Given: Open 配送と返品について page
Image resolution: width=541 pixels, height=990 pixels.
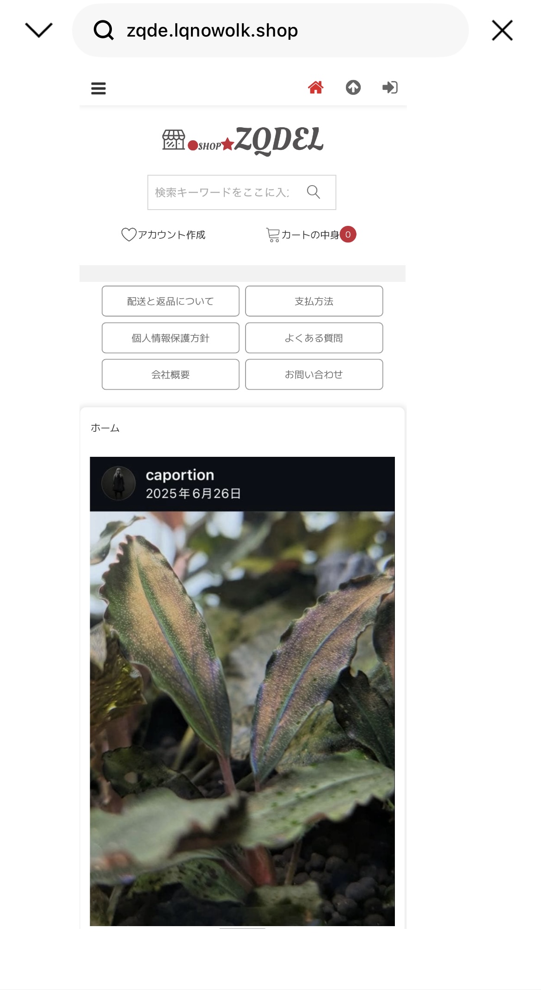Looking at the screenshot, I should pyautogui.click(x=171, y=301).
